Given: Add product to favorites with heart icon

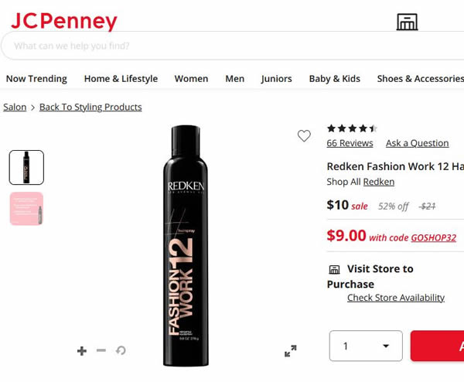Looking at the screenshot, I should click(304, 136).
